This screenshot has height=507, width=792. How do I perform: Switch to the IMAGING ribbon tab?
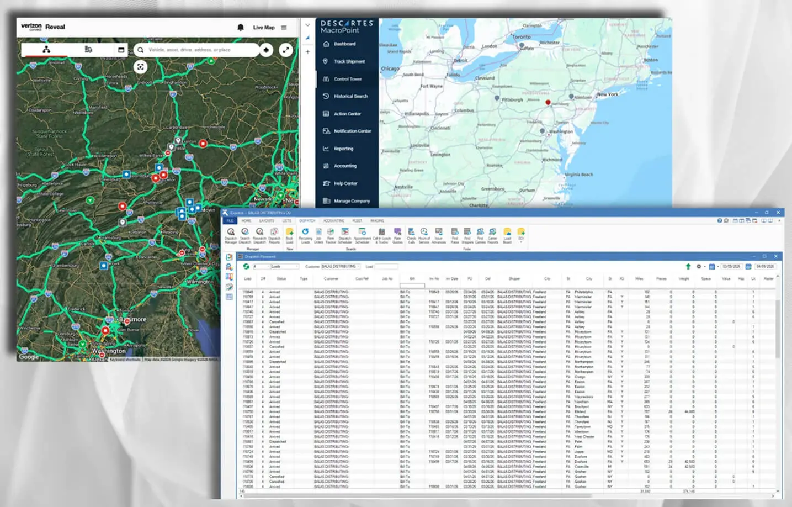coord(378,221)
